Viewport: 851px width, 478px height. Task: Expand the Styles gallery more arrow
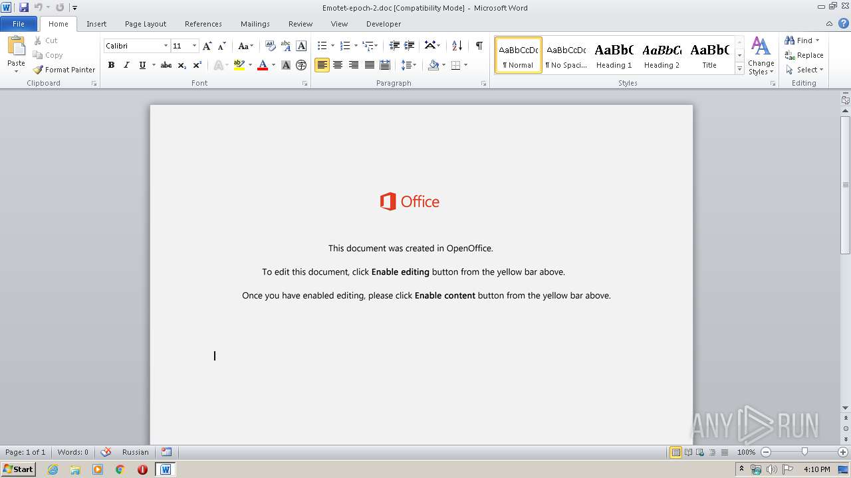739,69
